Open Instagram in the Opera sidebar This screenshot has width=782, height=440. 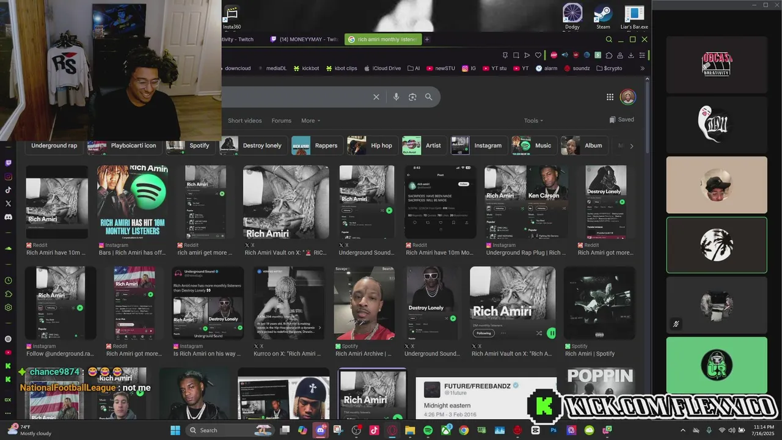click(x=8, y=177)
